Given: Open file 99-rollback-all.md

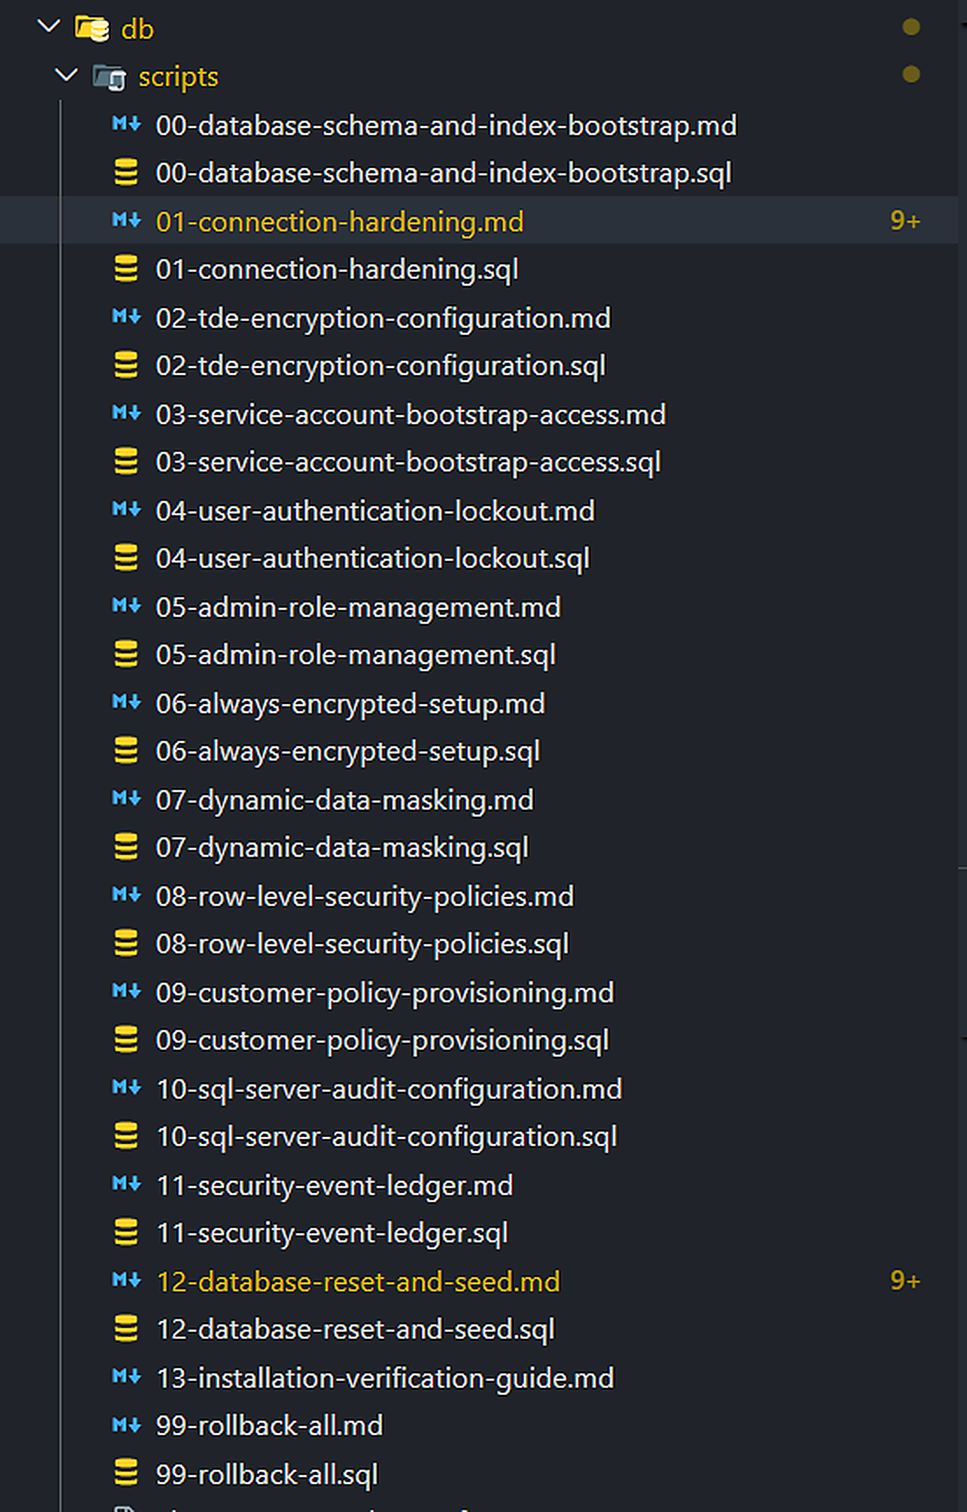Looking at the screenshot, I should click(x=269, y=1426).
